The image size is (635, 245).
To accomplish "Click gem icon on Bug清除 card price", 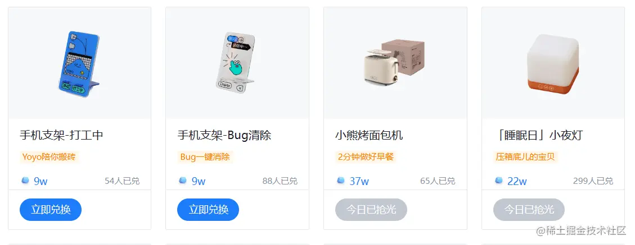I will point(183,181).
